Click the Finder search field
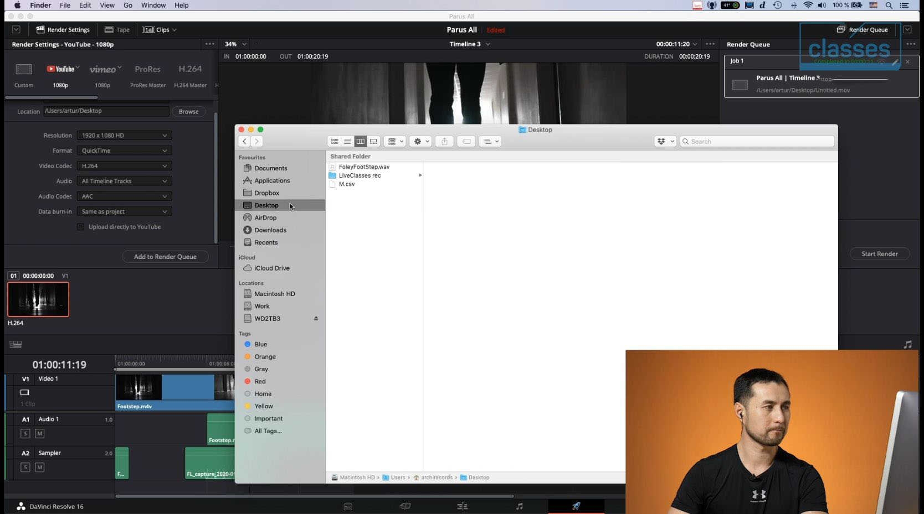Image resolution: width=924 pixels, height=514 pixels. pos(757,142)
